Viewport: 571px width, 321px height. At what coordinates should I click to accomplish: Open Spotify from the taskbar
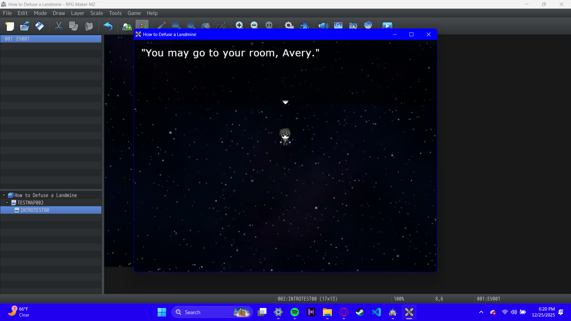click(294, 312)
